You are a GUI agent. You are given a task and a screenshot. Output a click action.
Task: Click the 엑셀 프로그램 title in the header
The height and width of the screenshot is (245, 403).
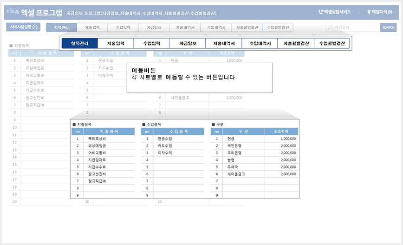coord(41,12)
